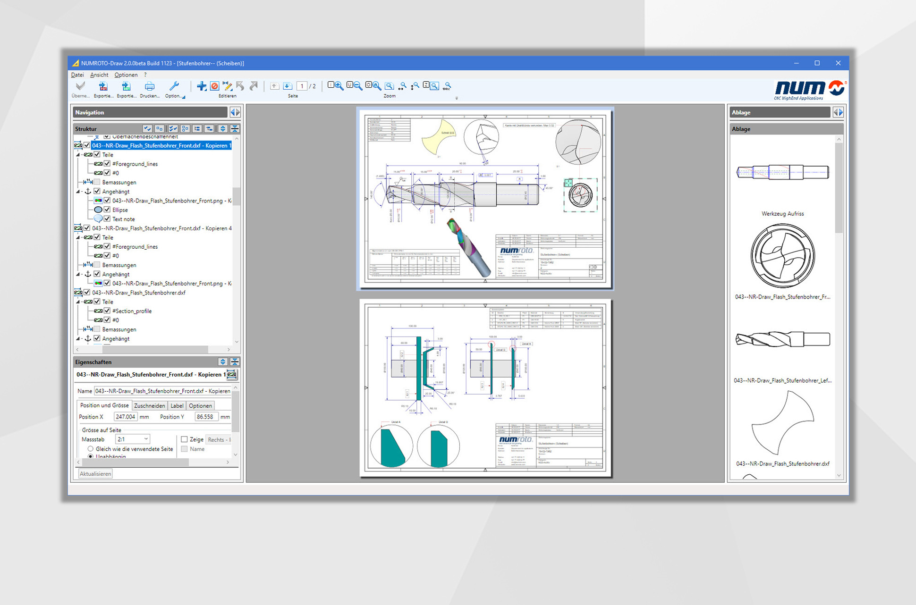The height and width of the screenshot is (605, 916).
Task: Enable the Zeige checkbox
Action: pos(184,439)
